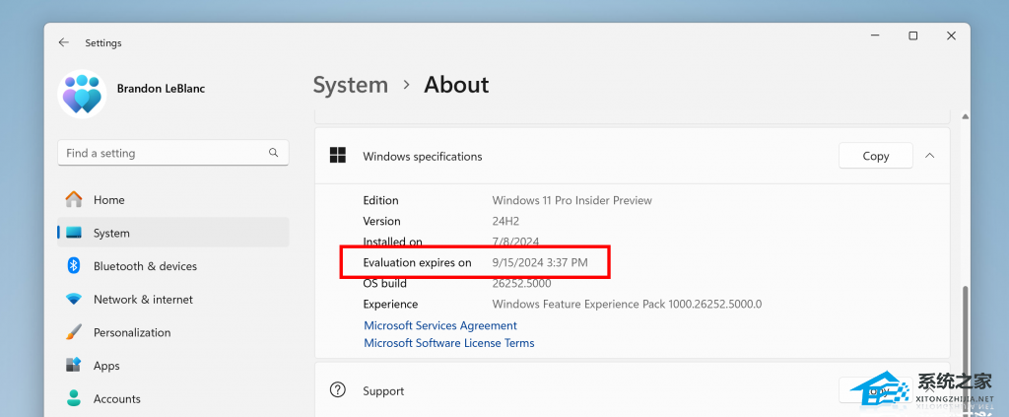Navigate to System in the breadcrumb
The width and height of the screenshot is (1009, 417).
(351, 85)
